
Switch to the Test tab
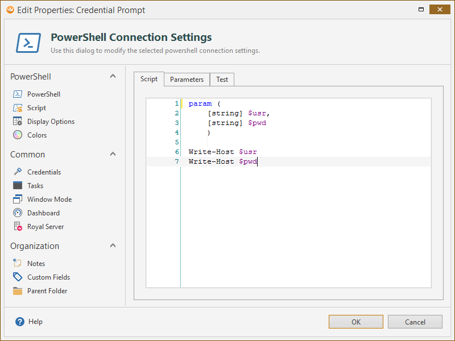(x=222, y=80)
